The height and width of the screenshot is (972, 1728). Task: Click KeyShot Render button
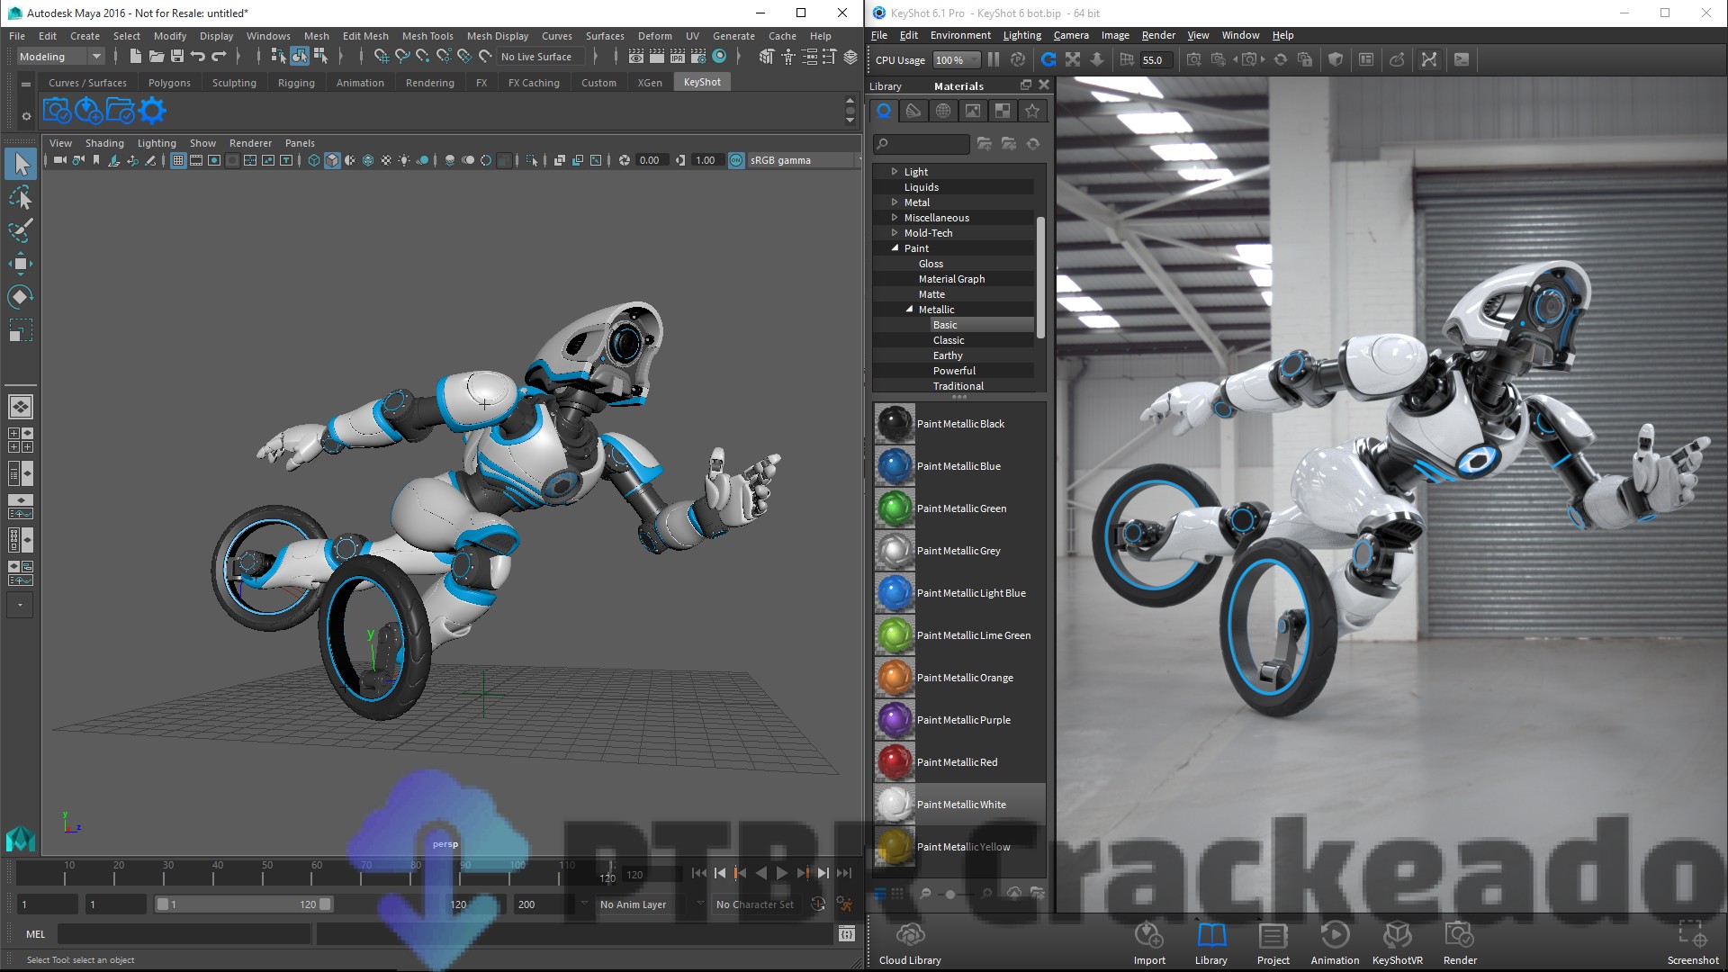click(1460, 943)
